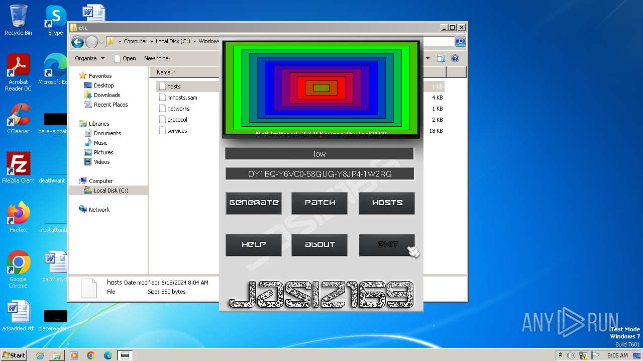This screenshot has height=362, width=643.
Task: Click the Explorer Back navigation arrow
Action: [77, 42]
